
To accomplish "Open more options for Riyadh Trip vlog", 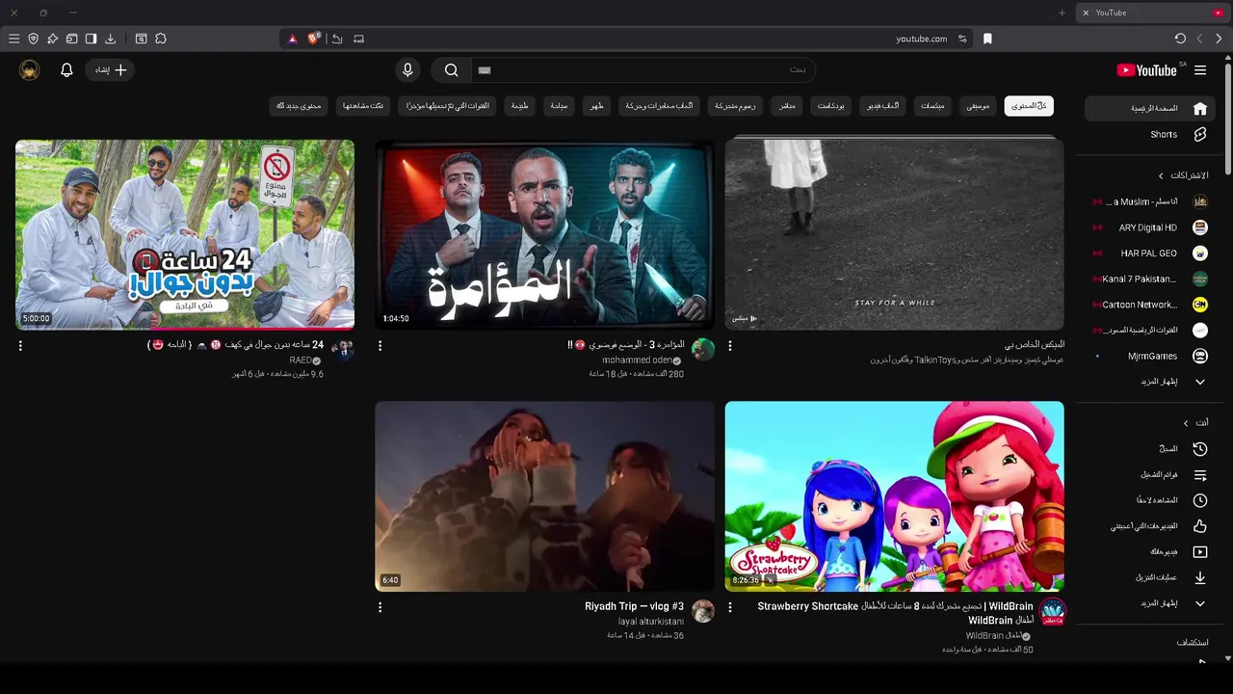I will click(380, 607).
